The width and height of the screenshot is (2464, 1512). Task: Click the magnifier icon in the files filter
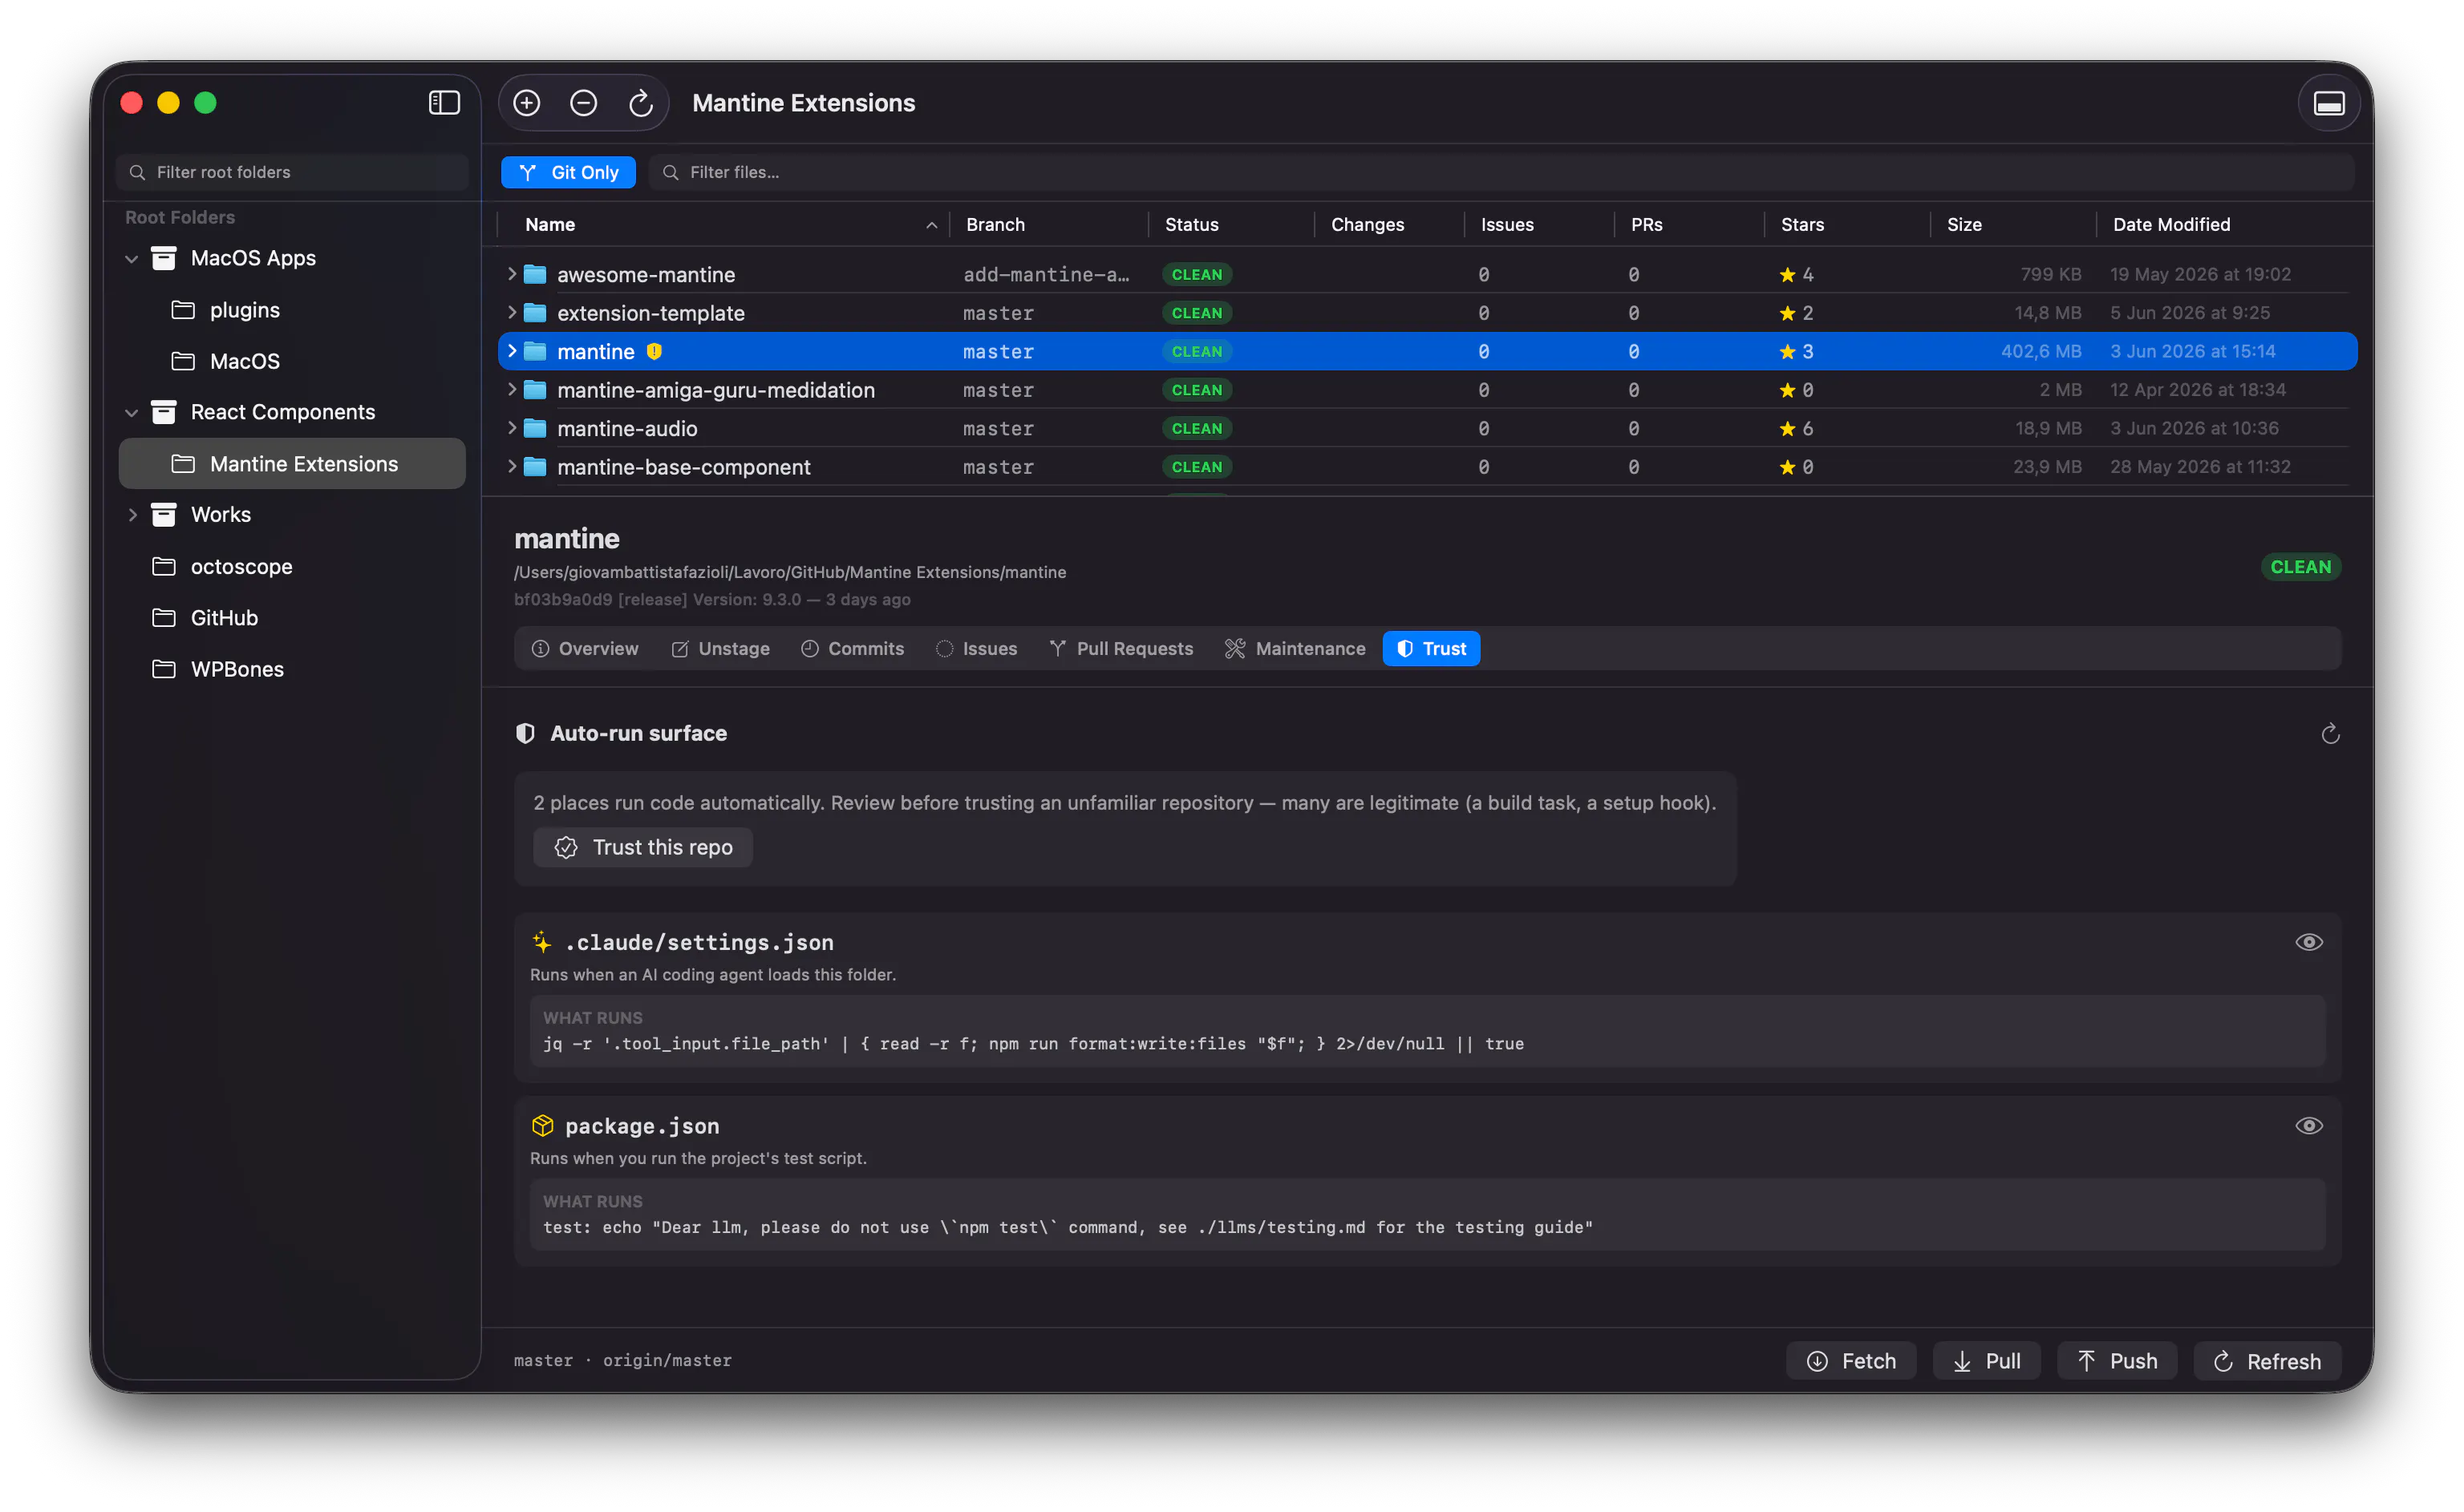[671, 172]
